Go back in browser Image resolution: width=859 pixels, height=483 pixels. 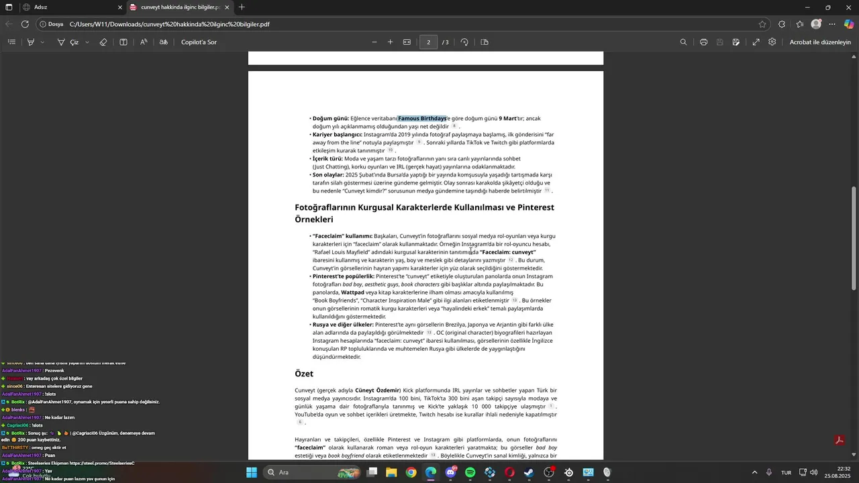point(9,24)
